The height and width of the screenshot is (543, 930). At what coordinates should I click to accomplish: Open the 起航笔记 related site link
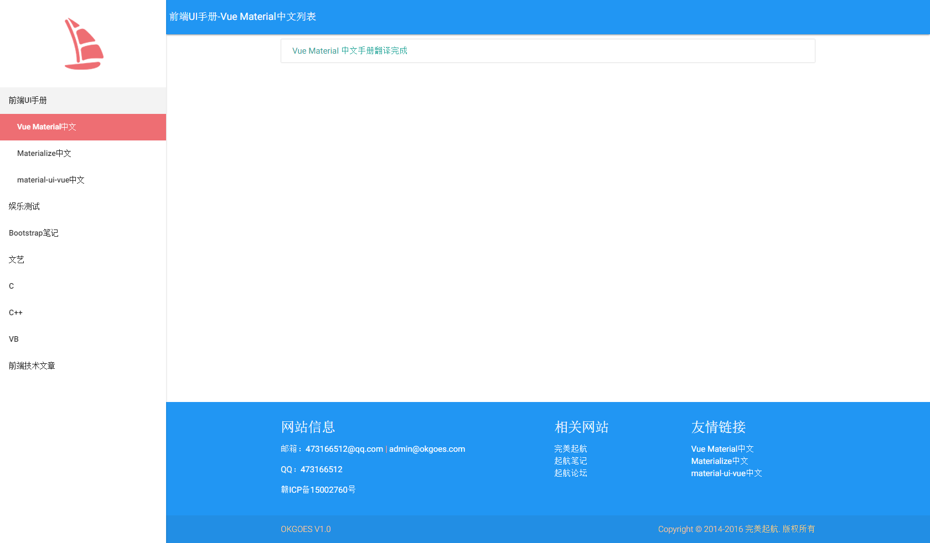tap(571, 461)
